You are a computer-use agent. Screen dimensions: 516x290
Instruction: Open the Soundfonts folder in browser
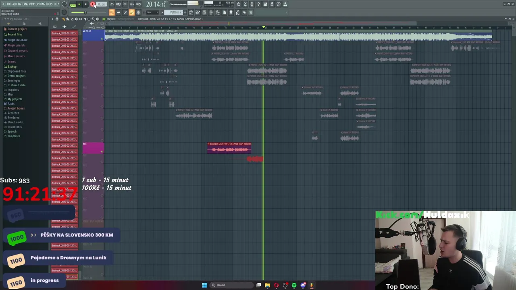pyautogui.click(x=15, y=127)
